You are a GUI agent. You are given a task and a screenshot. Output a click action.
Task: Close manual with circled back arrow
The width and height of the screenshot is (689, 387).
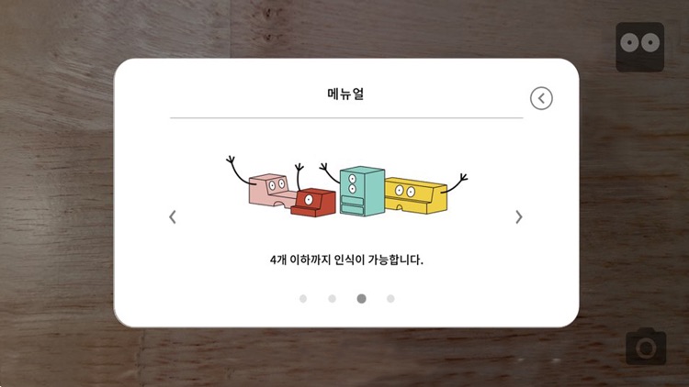click(541, 98)
